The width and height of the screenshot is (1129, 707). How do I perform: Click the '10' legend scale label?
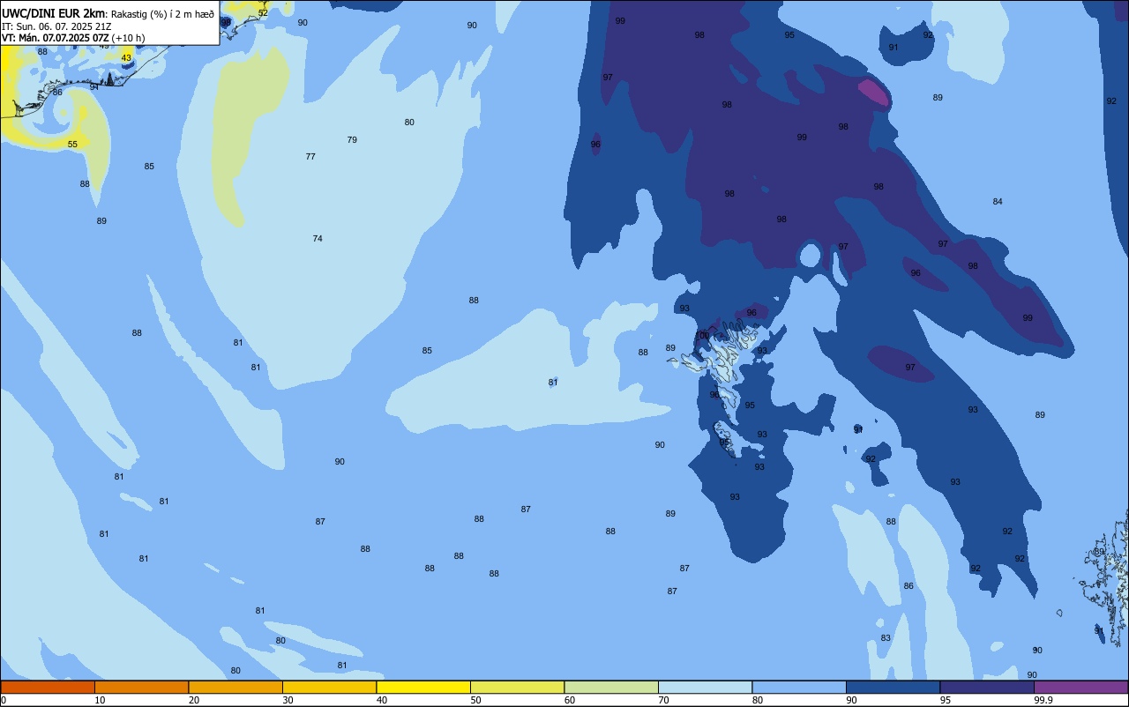click(100, 700)
